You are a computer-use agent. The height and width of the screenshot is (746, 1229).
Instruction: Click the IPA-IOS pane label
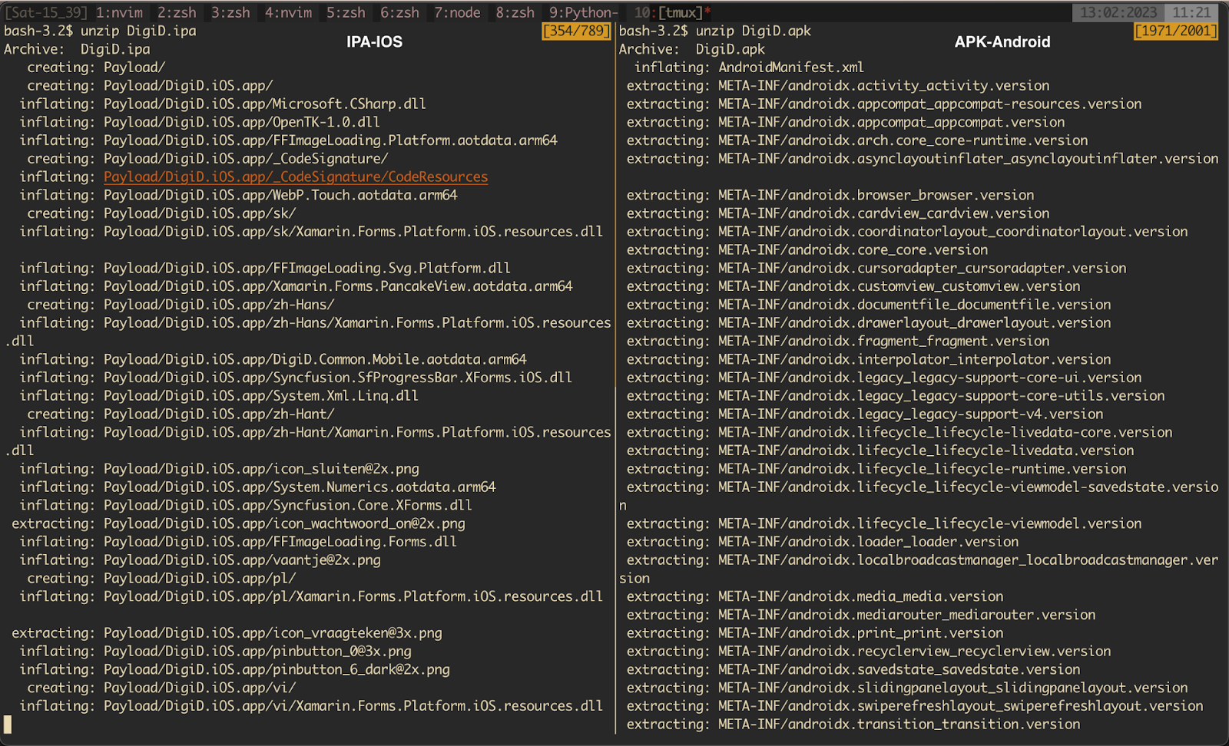pos(374,42)
